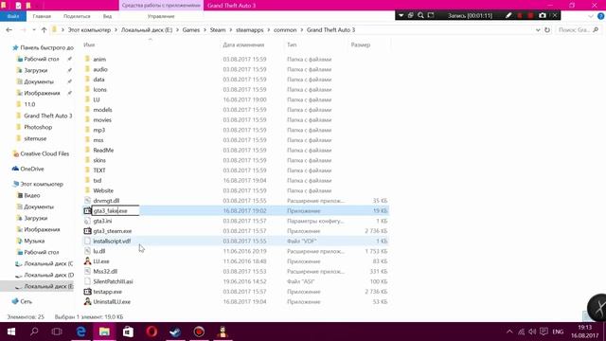Select the Mss32.dll file
Viewport: 606px width, 341px height.
tap(105, 272)
